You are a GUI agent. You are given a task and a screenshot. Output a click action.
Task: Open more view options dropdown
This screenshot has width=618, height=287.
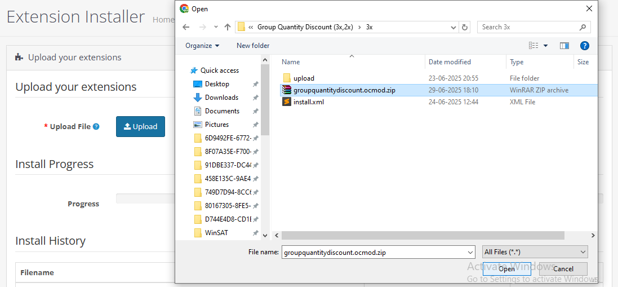pyautogui.click(x=545, y=46)
